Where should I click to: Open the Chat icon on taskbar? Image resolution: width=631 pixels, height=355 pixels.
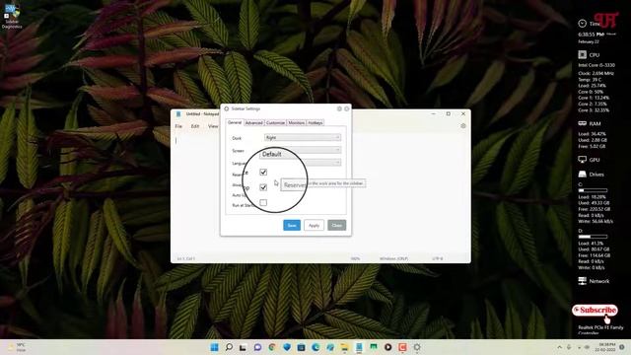pyautogui.click(x=257, y=347)
